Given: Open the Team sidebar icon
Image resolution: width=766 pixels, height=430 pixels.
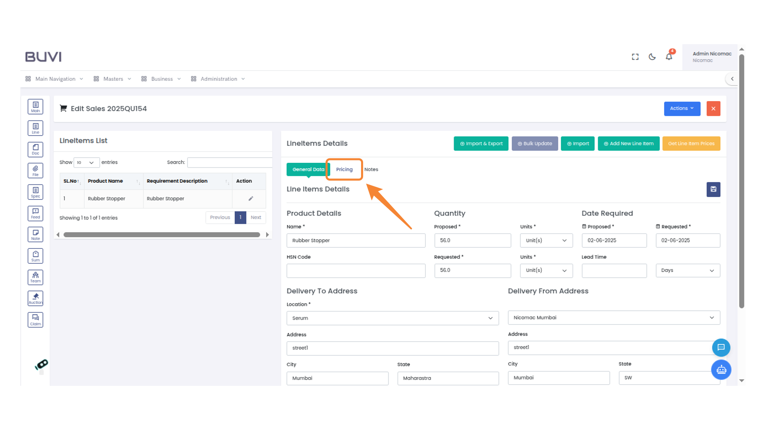Looking at the screenshot, I should pos(36,277).
